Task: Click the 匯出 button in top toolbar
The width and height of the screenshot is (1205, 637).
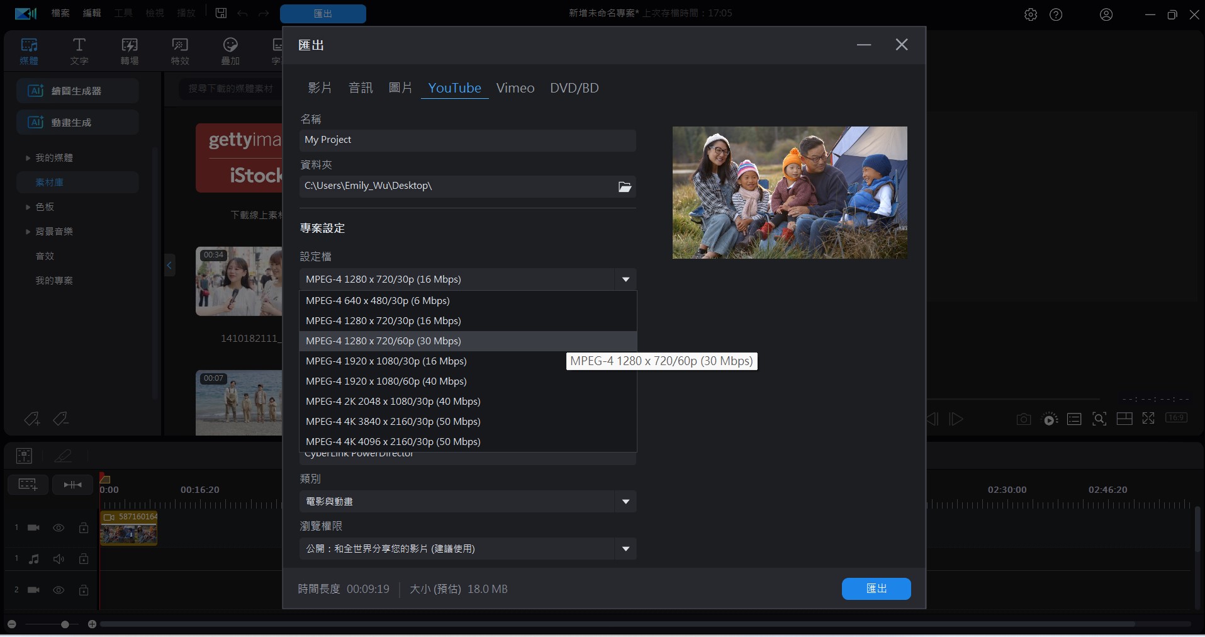Action: click(323, 14)
